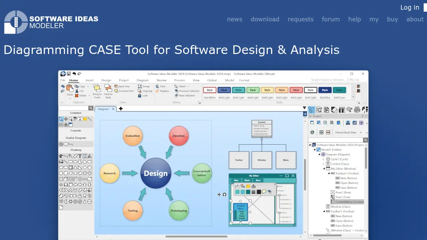Expand the Copy dropdown arrow

(x=88, y=86)
